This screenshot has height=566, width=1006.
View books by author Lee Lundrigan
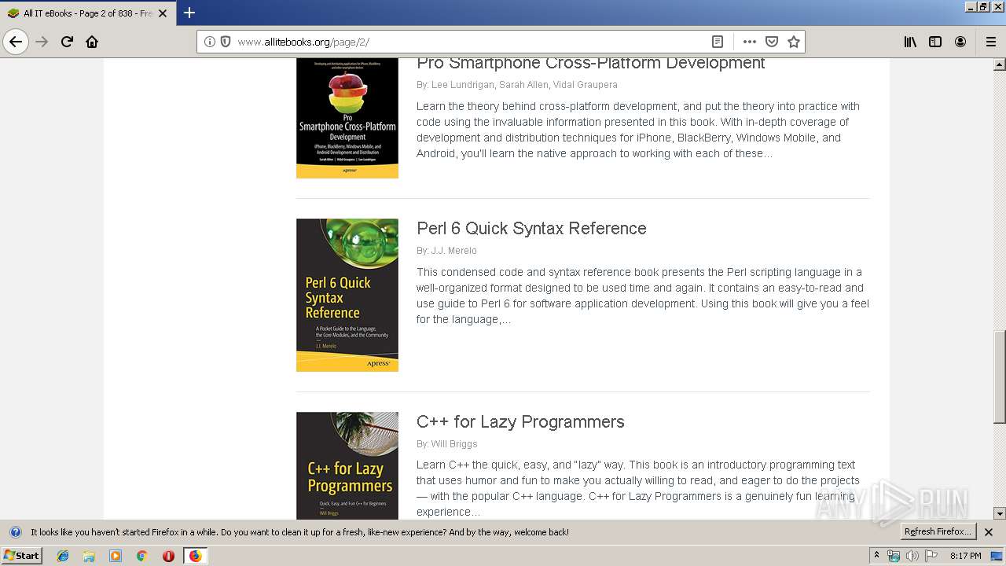point(462,85)
